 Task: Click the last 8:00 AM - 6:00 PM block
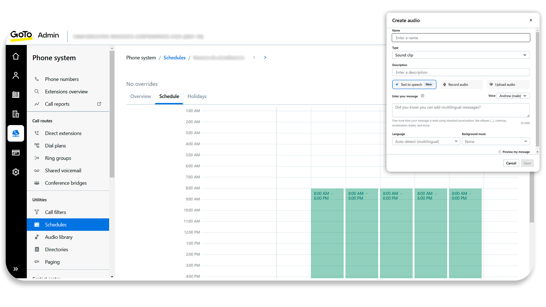tap(465, 233)
